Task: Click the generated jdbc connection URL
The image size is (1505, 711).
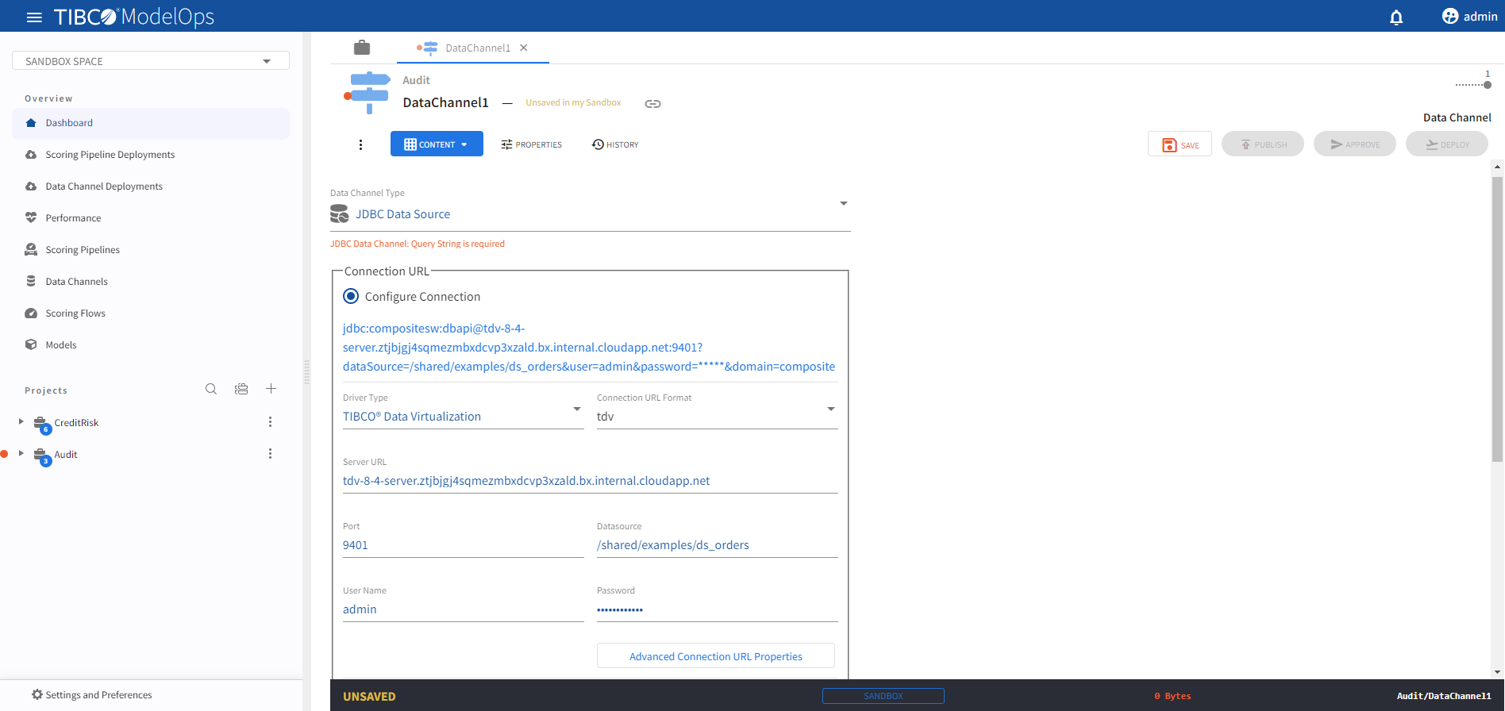Action: click(x=589, y=348)
